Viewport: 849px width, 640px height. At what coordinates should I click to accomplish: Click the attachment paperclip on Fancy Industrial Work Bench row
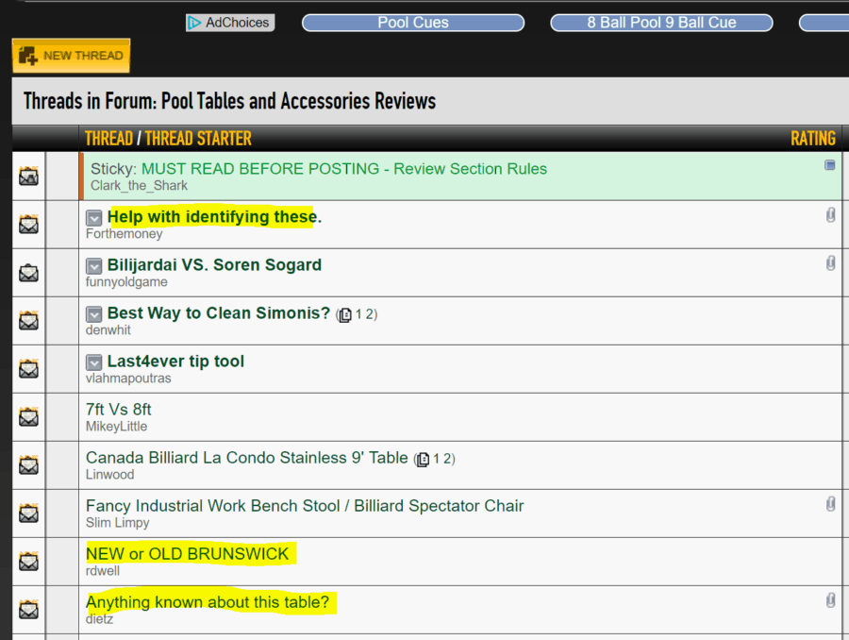pos(830,504)
